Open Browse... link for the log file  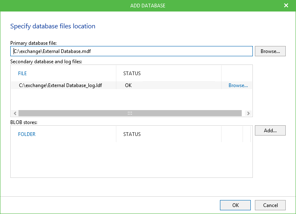pyautogui.click(x=238, y=85)
